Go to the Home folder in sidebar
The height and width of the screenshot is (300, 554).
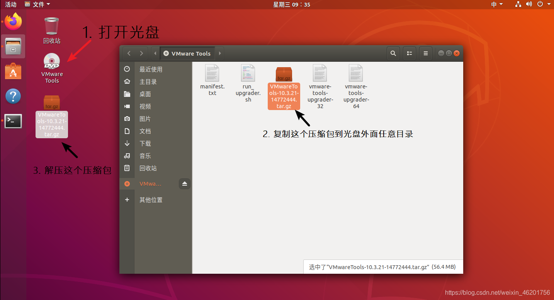156,82
